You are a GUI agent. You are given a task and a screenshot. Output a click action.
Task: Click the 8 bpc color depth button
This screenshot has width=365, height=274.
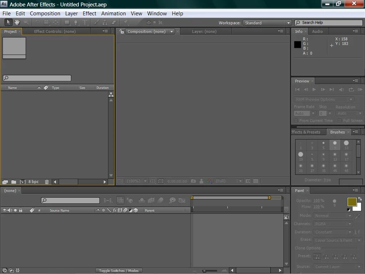pyautogui.click(x=34, y=182)
